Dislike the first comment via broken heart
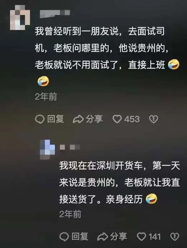This screenshot has height=248, width=187. 153,119
